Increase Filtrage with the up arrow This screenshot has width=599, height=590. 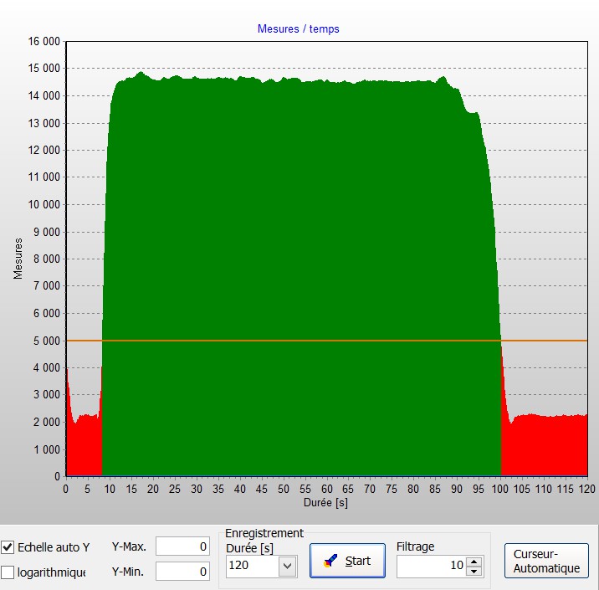(474, 562)
